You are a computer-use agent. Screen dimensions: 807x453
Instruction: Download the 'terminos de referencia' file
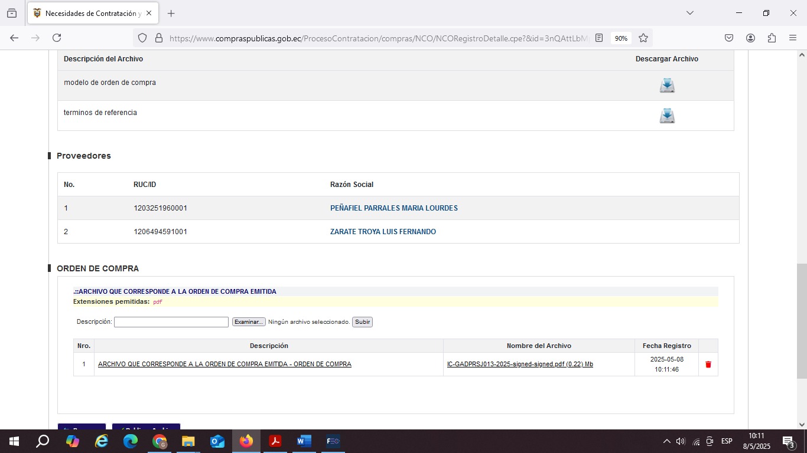667,116
